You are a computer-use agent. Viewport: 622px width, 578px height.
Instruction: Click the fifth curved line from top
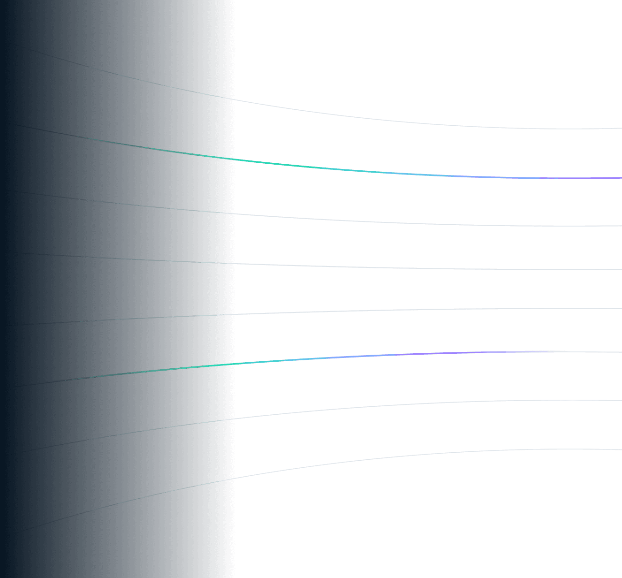375,311
